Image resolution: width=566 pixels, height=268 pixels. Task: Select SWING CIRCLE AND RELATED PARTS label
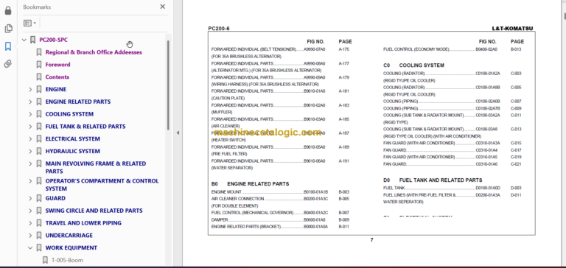click(94, 211)
